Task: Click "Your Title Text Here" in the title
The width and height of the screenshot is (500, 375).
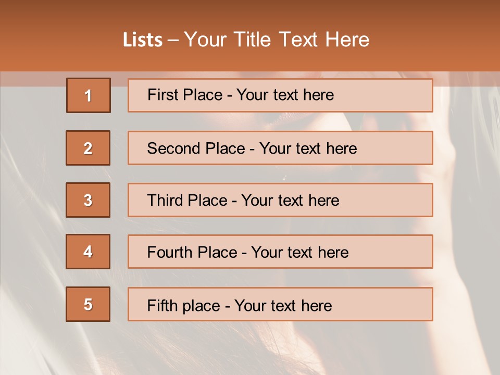Action: (277, 40)
